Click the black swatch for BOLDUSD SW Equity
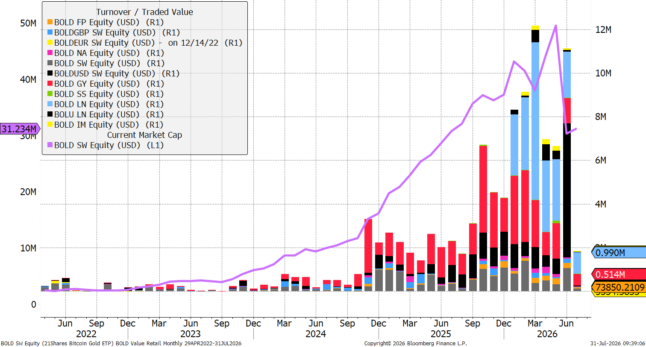646x347 pixels. 50,73
